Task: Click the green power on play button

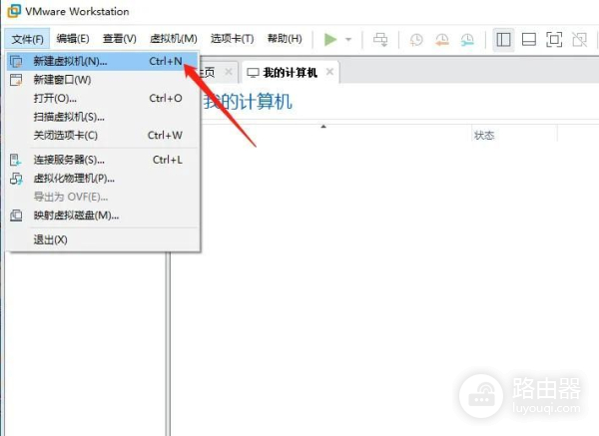Action: click(x=330, y=39)
